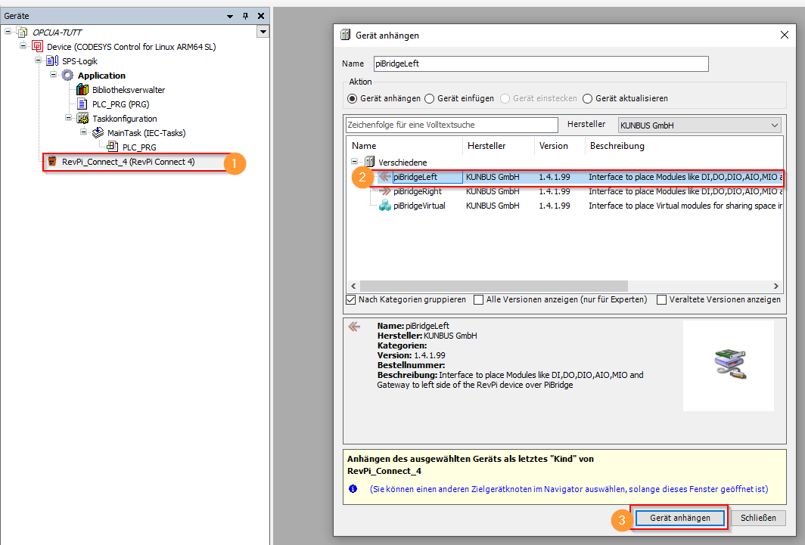Toggle 'Veraltete Versionen anzeigen' checkbox
Screen dimensions: 805x545
click(662, 299)
